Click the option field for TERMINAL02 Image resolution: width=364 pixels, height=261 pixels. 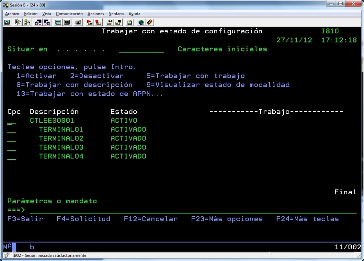pos(12,139)
